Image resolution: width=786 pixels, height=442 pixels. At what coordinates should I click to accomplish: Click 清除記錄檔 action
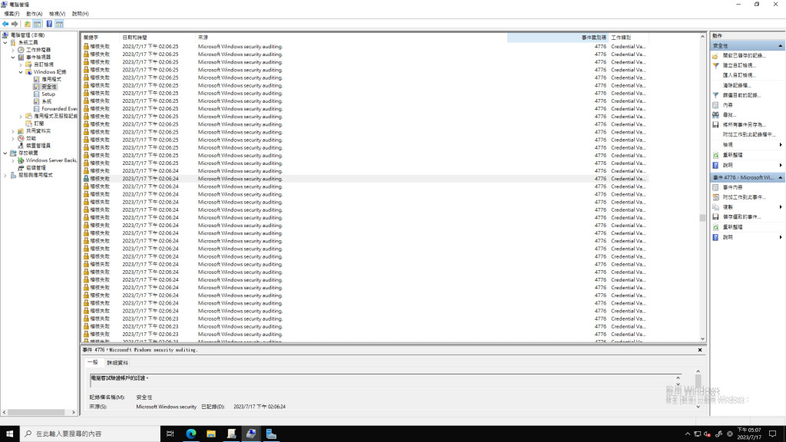[737, 85]
